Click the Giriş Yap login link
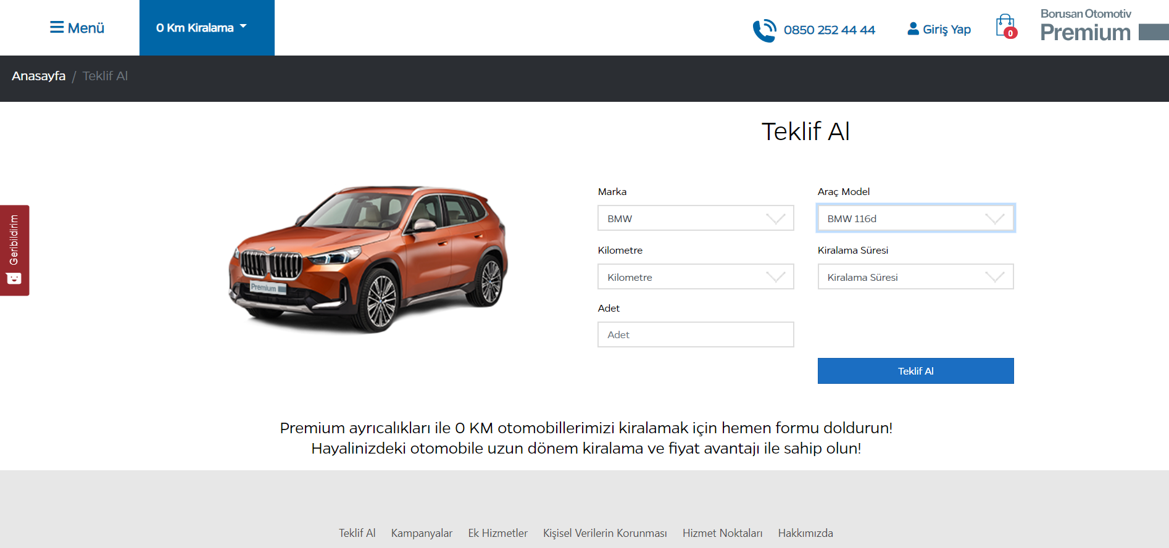 point(946,30)
